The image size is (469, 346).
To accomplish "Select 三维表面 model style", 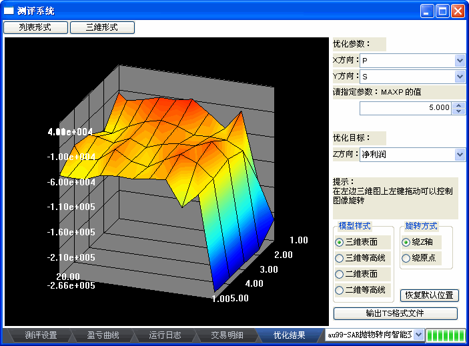I will (340, 242).
